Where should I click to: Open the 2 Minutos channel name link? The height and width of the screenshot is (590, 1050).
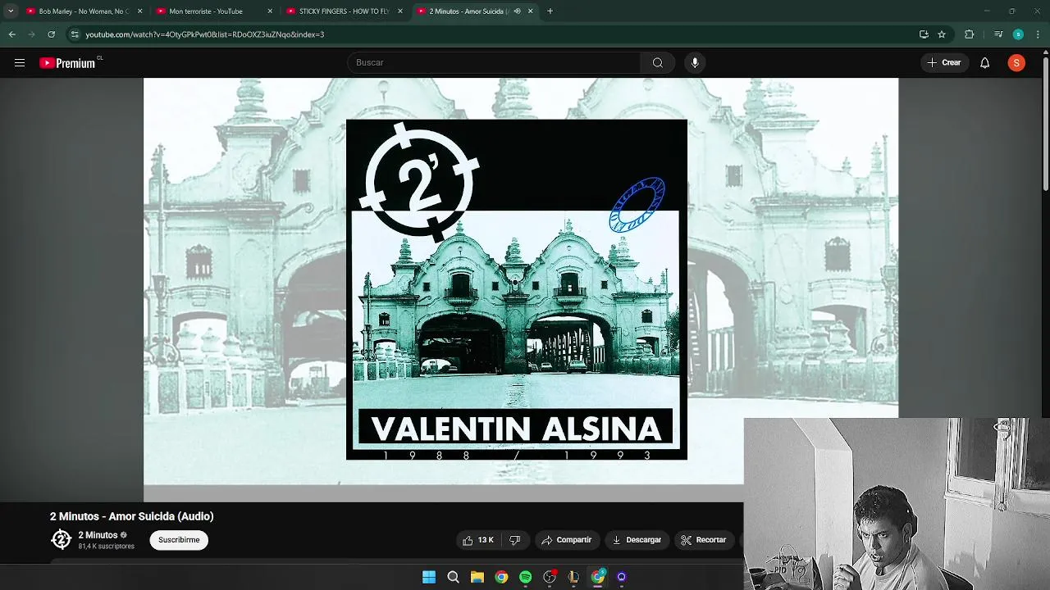pyautogui.click(x=98, y=535)
